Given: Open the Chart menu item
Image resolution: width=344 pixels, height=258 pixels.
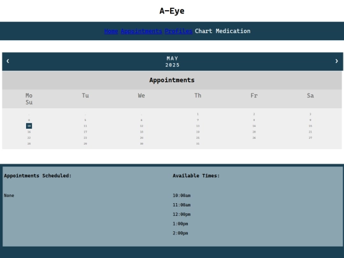Looking at the screenshot, I should click(x=204, y=31).
